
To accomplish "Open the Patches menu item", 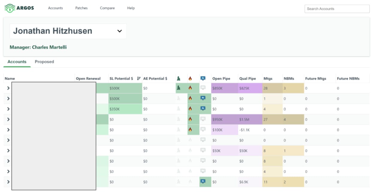I will point(81,8).
